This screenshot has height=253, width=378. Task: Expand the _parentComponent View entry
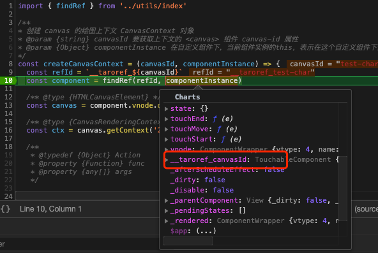pyautogui.click(x=167, y=200)
